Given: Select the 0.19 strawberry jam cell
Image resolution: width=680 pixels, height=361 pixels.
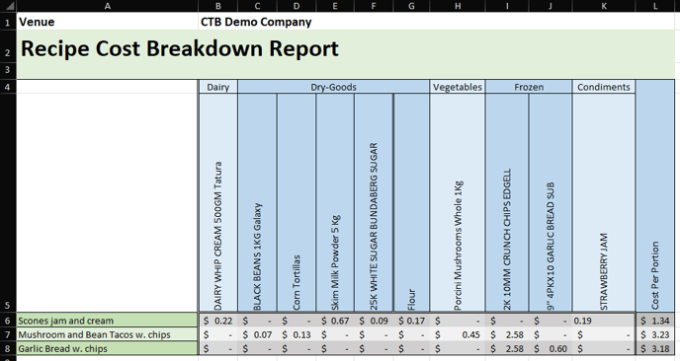Looking at the screenshot, I should [x=604, y=321].
